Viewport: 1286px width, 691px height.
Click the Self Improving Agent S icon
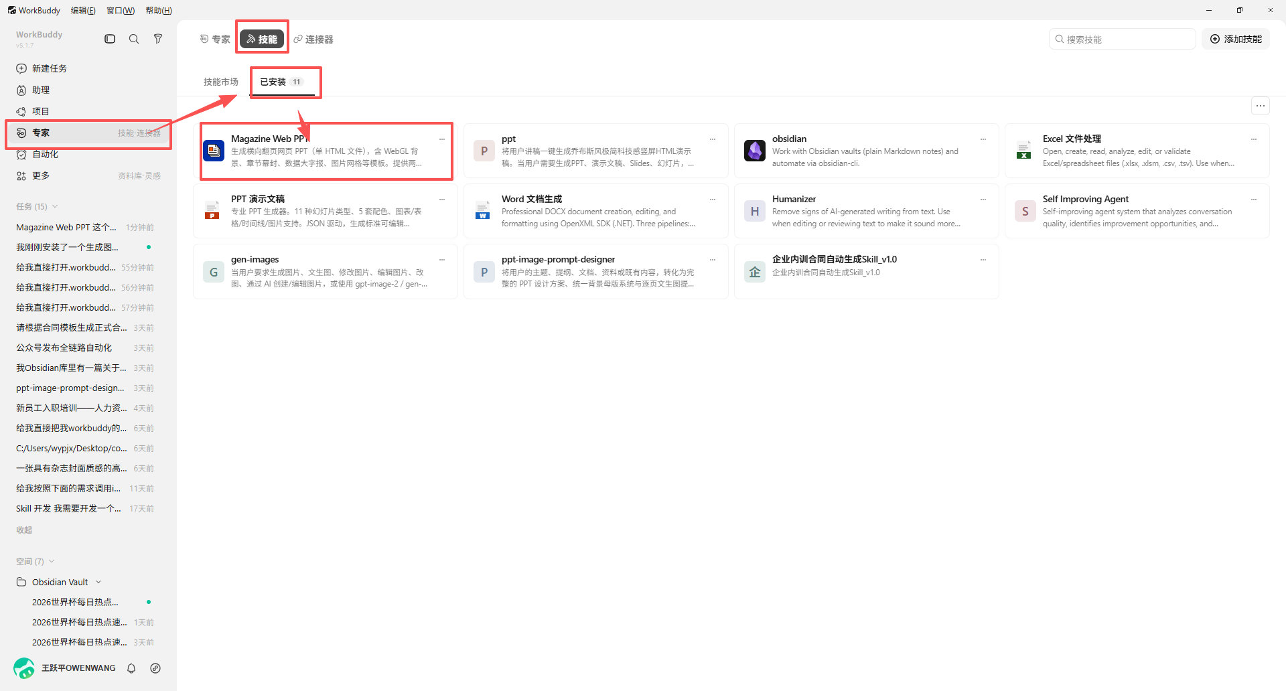1025,211
